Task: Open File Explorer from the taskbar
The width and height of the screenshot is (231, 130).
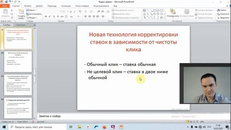Action: [x=79, y=127]
